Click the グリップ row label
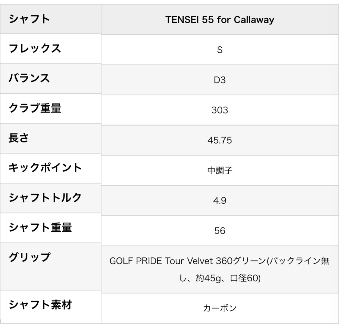Viewport: 339px width, 326px height. click(x=29, y=257)
